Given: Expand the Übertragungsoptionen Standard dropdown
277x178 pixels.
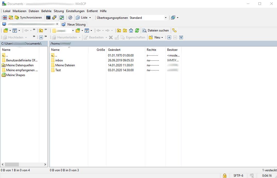Looking at the screenshot, I should click(x=166, y=18).
